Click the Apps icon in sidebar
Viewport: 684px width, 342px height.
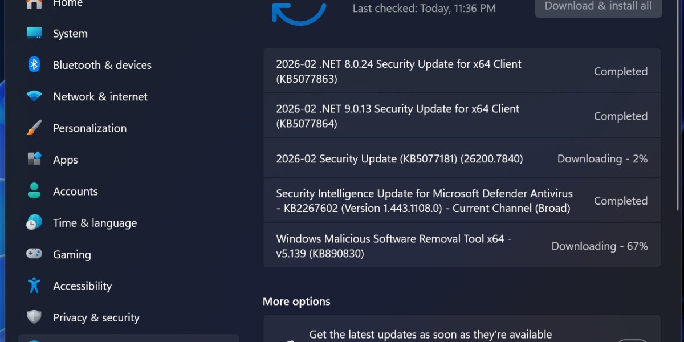[34, 159]
